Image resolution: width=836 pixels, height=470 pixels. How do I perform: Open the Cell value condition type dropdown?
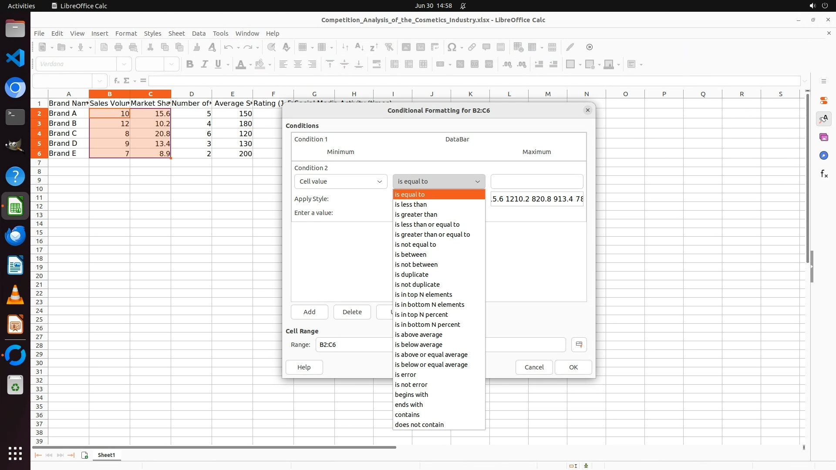[x=340, y=181]
